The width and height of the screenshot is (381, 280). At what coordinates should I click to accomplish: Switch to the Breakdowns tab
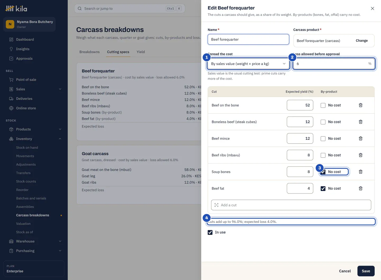pos(89,52)
